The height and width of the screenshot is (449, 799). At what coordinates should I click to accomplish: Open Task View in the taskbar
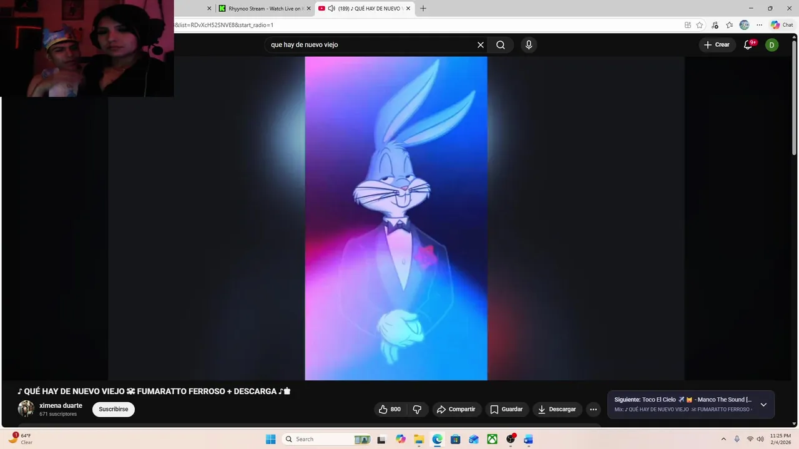coord(381,439)
